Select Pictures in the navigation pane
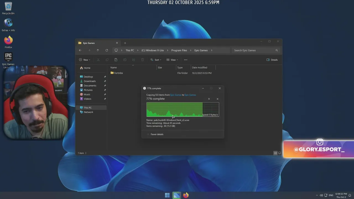 [88, 90]
